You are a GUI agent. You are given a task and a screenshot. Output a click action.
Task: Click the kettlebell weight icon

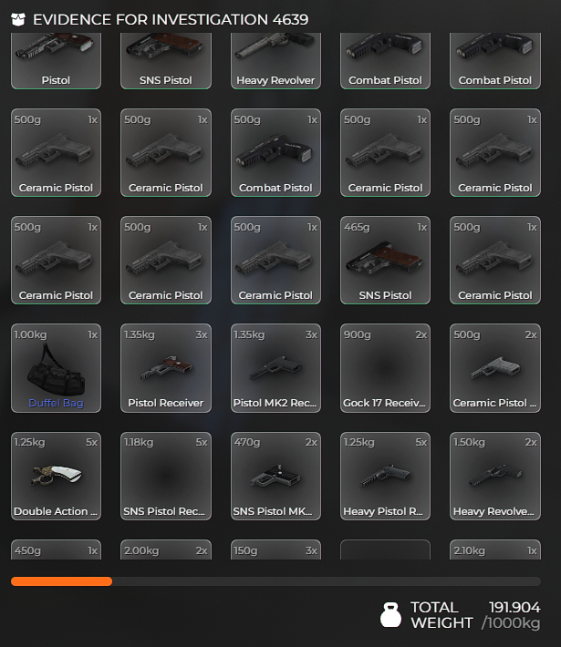390,615
